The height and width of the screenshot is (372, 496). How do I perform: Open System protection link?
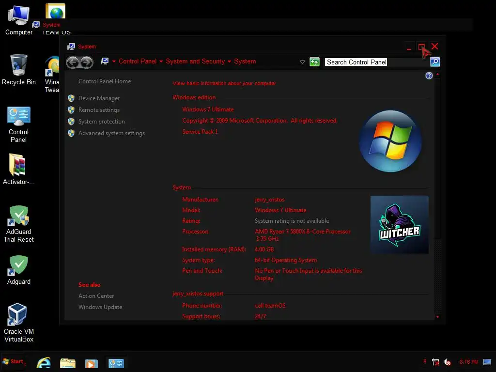pyautogui.click(x=102, y=122)
